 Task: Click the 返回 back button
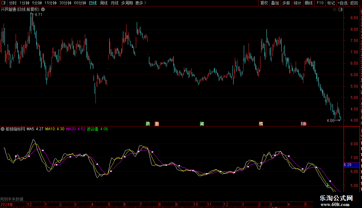pyautogui.click(x=354, y=3)
